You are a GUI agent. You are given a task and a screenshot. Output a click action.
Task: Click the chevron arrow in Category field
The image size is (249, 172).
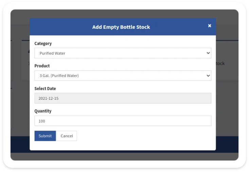tap(208, 53)
